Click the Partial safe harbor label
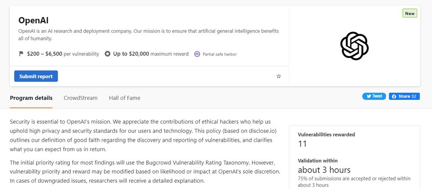Viewport: 432px width, 189px height. 220,54
